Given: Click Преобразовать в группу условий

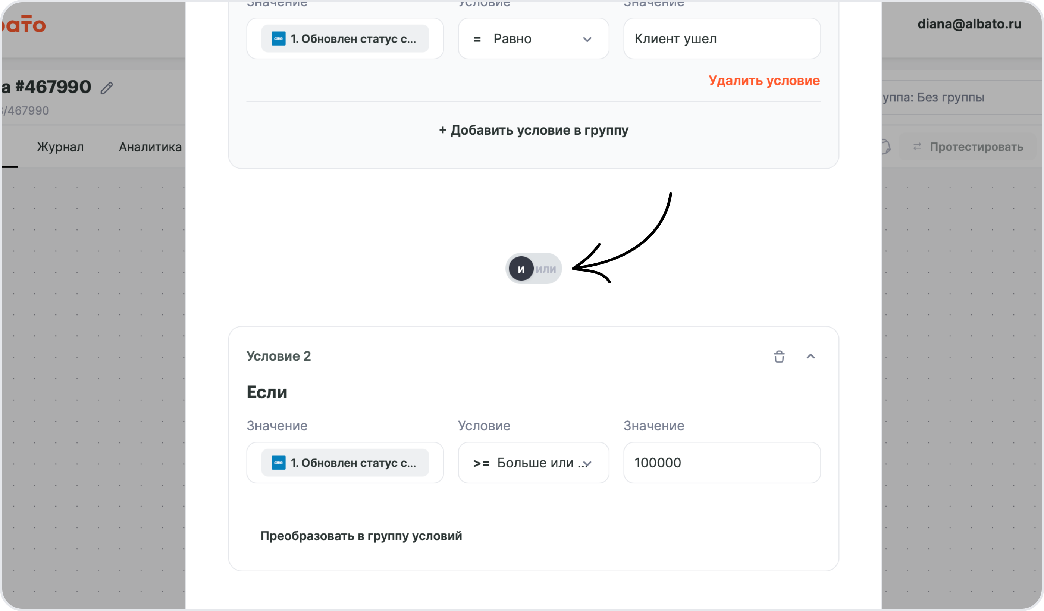Looking at the screenshot, I should coord(361,536).
